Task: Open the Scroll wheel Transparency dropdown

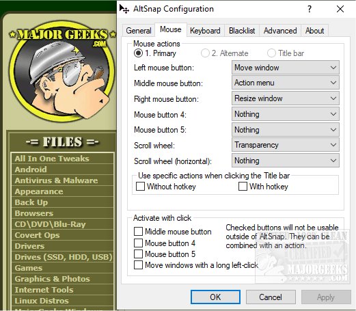Action: pyautogui.click(x=286, y=145)
